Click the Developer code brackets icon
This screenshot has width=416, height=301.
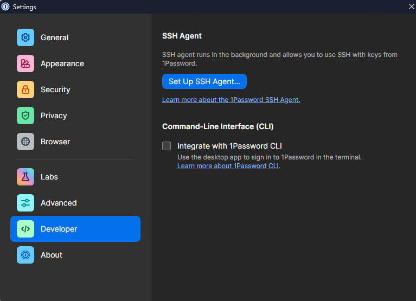click(x=25, y=229)
